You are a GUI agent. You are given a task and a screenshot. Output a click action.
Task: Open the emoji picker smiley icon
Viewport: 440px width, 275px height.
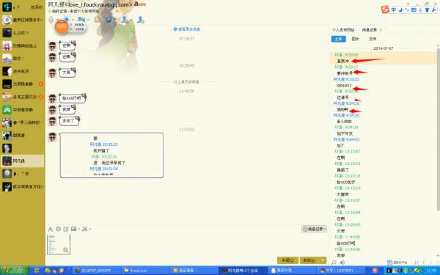coord(58,229)
